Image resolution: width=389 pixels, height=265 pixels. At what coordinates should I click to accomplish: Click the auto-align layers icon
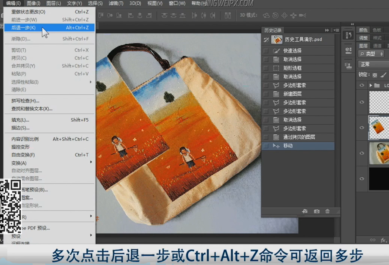[x=228, y=15]
